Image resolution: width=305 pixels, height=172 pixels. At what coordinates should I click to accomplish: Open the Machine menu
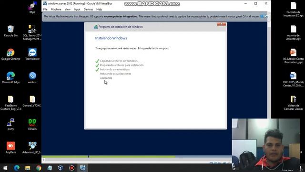tap(56, 10)
